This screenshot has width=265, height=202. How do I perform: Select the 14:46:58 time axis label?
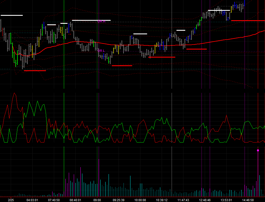tap(248, 200)
